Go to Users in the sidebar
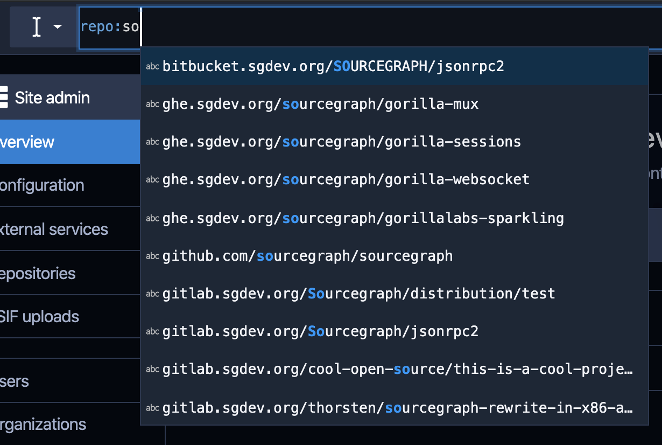Image resolution: width=662 pixels, height=445 pixels. pos(70,381)
